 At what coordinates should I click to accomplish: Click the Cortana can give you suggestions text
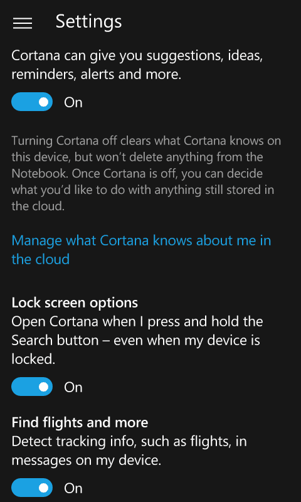tap(137, 65)
